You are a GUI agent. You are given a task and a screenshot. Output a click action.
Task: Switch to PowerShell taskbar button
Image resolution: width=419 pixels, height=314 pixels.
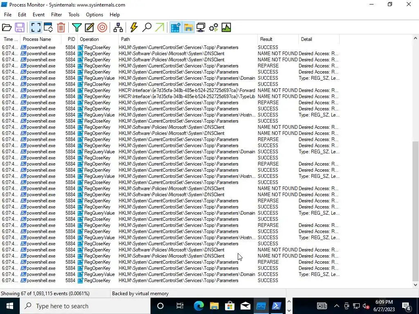coord(276,306)
